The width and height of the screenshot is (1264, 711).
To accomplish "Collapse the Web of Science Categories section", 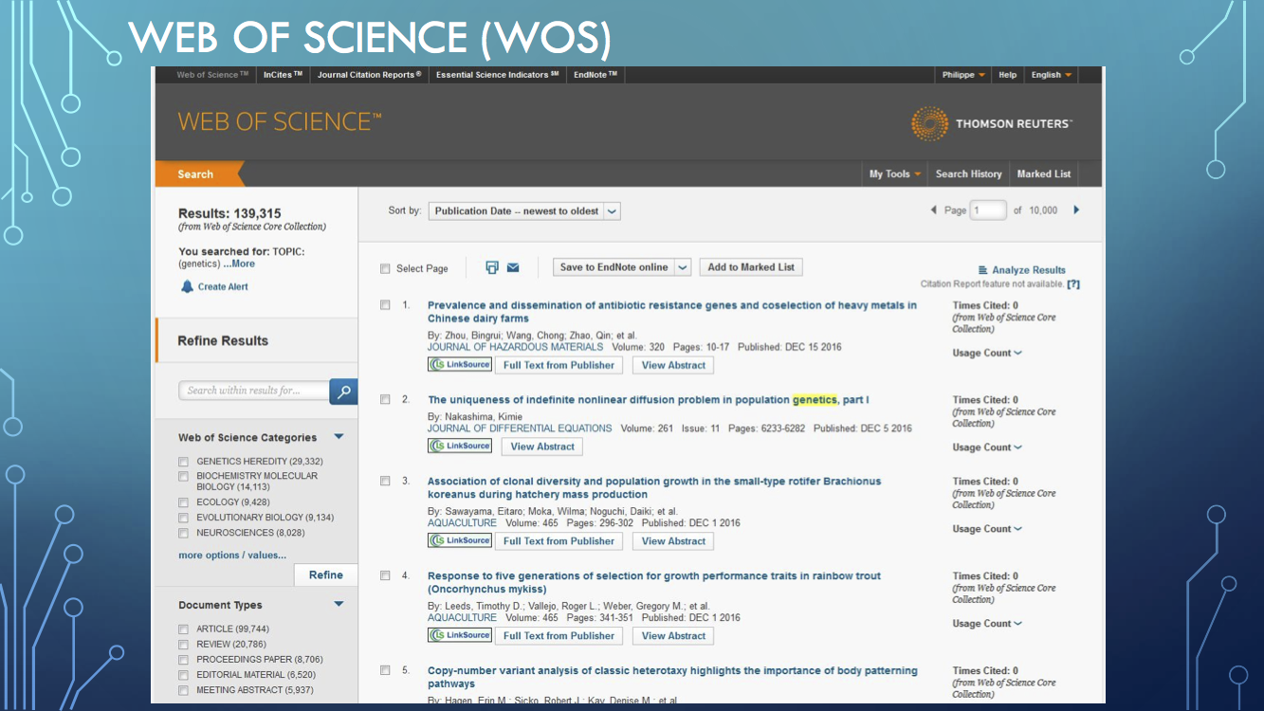I will pyautogui.click(x=339, y=437).
